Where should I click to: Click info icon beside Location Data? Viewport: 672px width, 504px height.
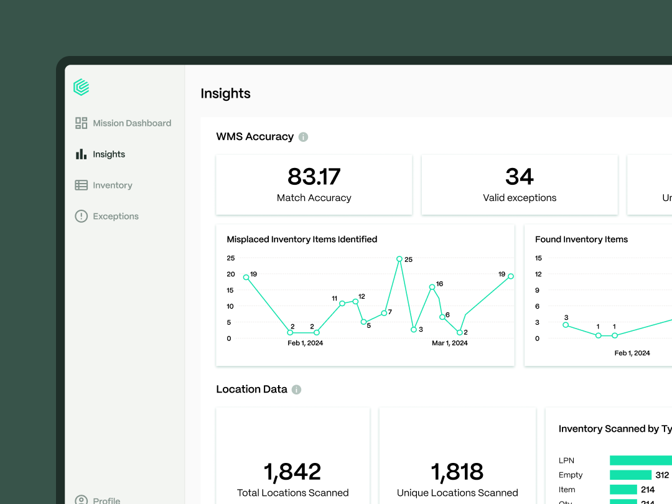(297, 390)
